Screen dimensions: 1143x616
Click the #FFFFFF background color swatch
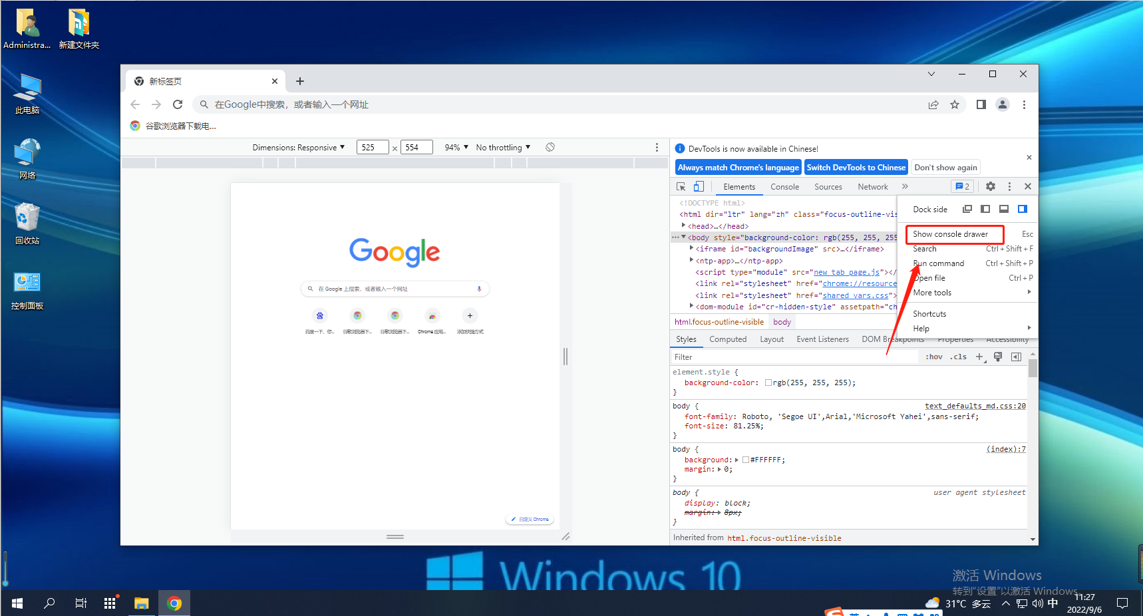[x=746, y=460]
